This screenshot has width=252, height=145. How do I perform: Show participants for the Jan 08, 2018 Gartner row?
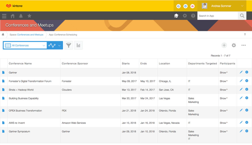click(224, 73)
